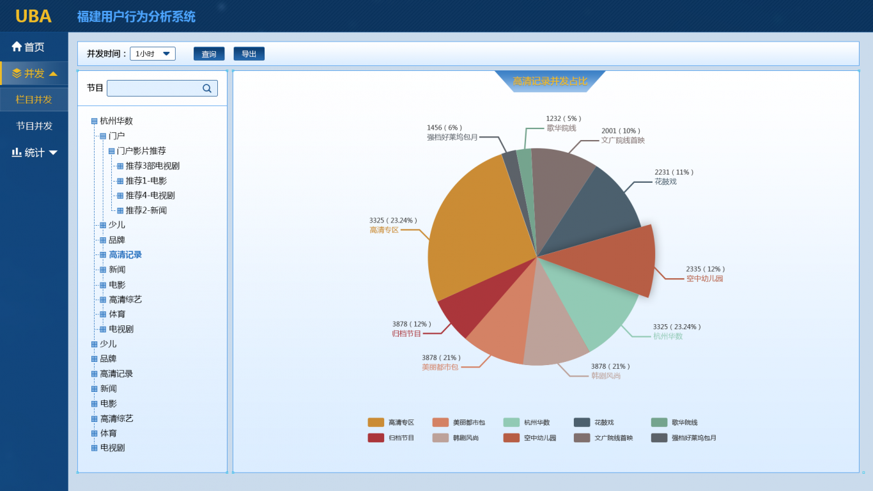This screenshot has width=873, height=491.
Task: Expand the 统计 menu with its down arrow
Action: [x=53, y=153]
